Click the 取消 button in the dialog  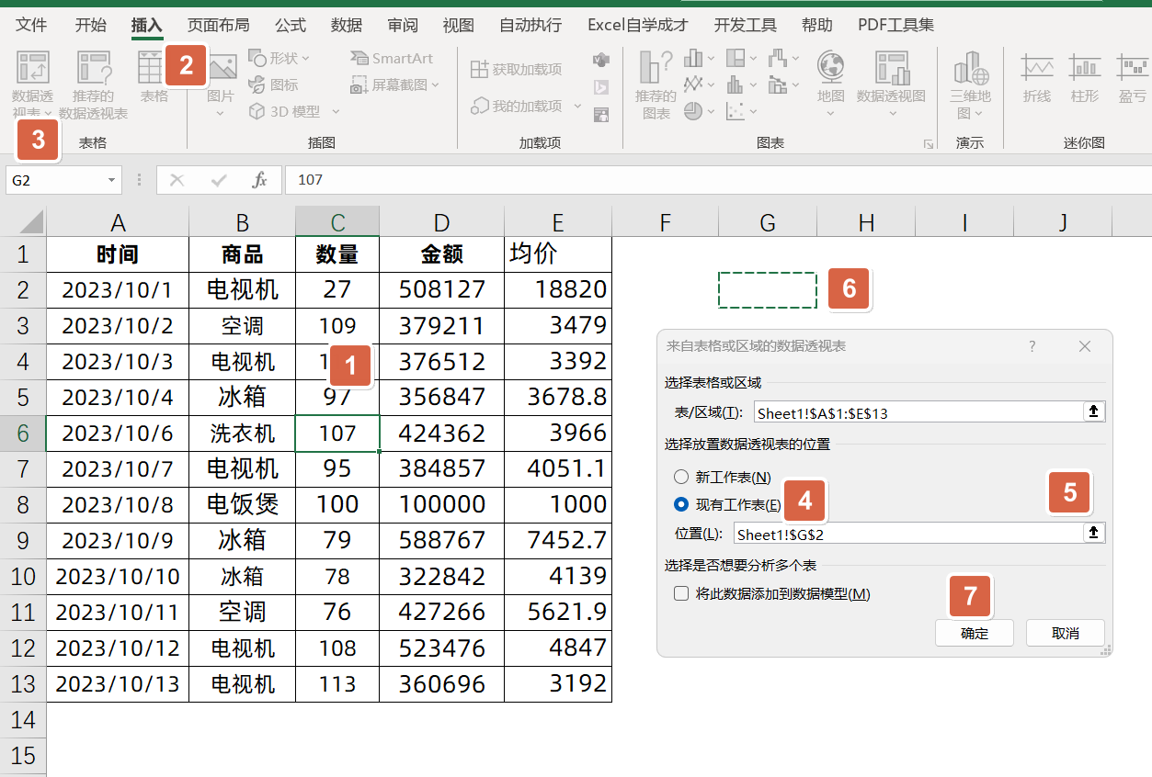pyautogui.click(x=1065, y=633)
